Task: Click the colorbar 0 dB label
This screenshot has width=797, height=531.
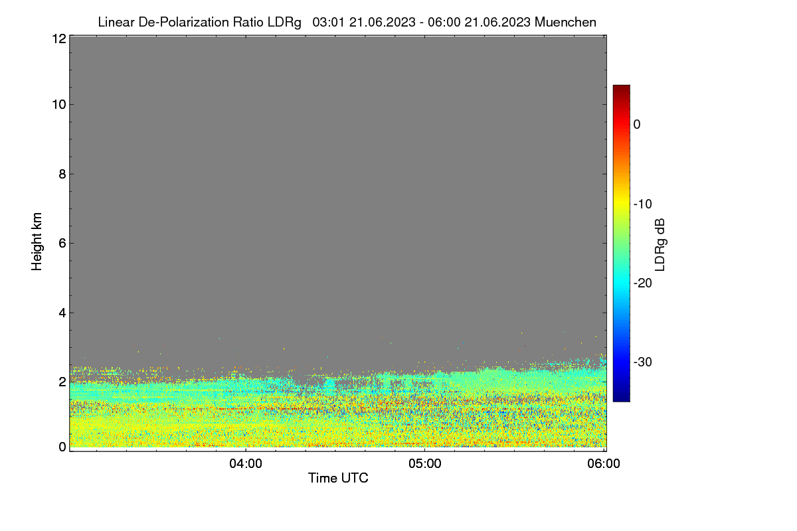Action: 637,124
